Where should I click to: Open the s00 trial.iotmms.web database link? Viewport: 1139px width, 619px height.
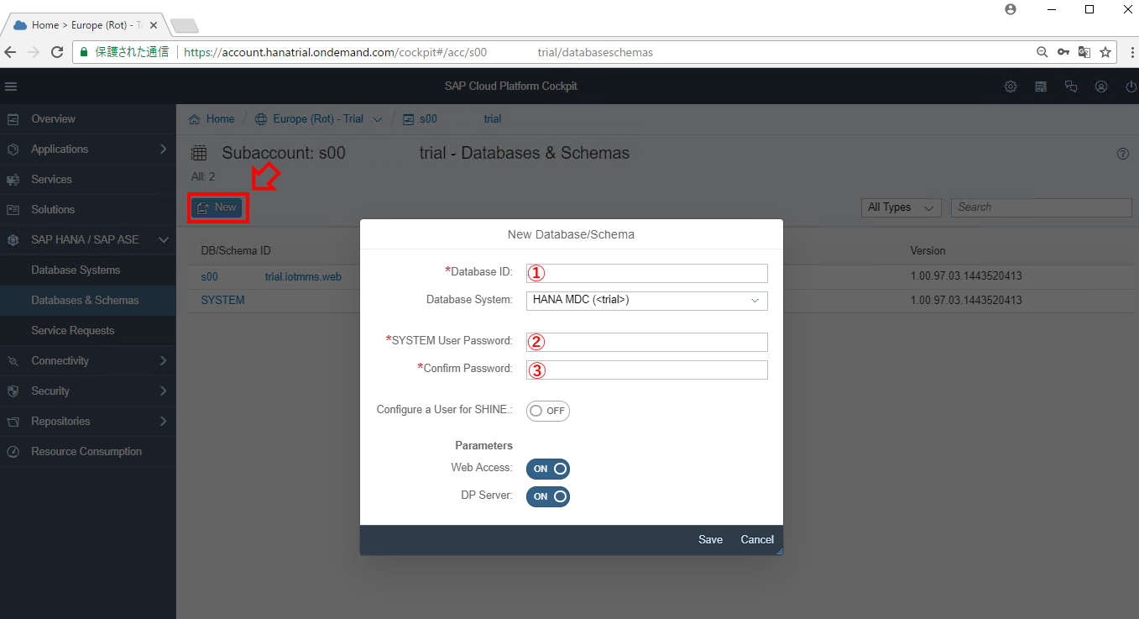(271, 276)
